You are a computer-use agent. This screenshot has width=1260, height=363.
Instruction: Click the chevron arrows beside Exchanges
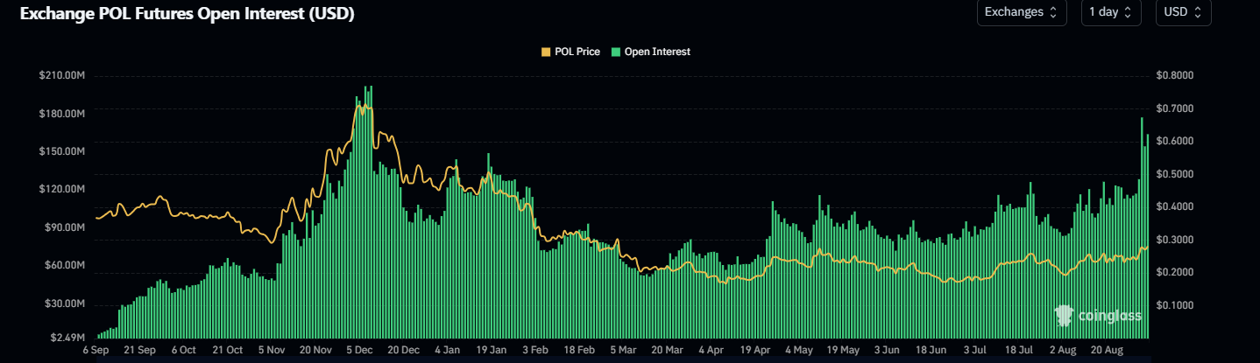coord(1053,12)
